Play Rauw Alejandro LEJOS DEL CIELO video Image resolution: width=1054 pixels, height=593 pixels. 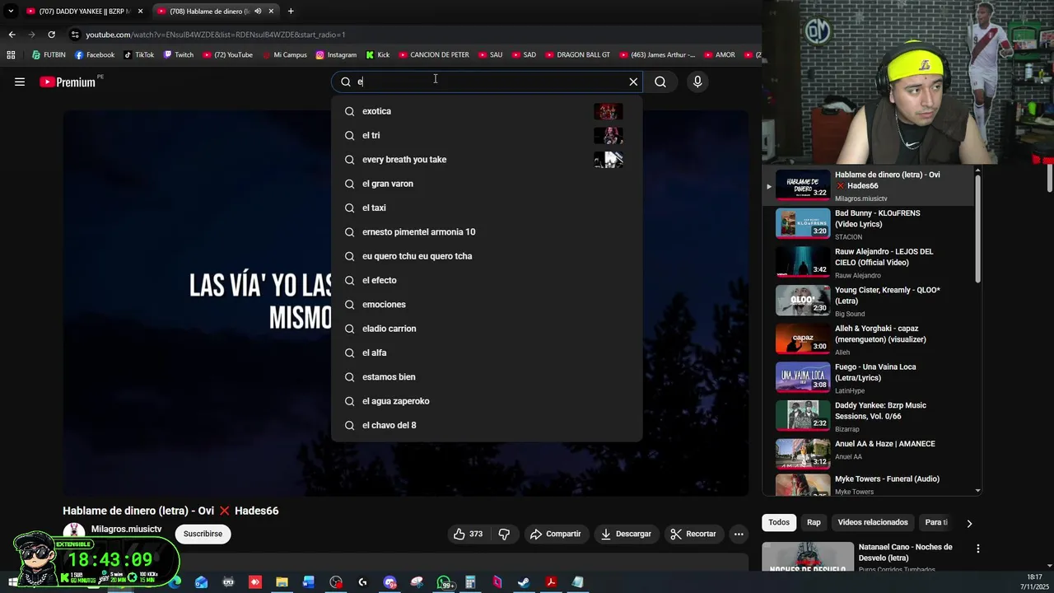click(x=873, y=263)
